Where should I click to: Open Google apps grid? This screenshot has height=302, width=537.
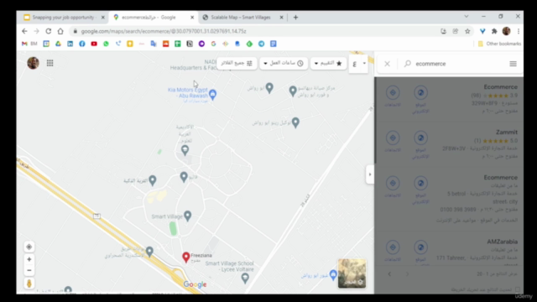pos(50,63)
